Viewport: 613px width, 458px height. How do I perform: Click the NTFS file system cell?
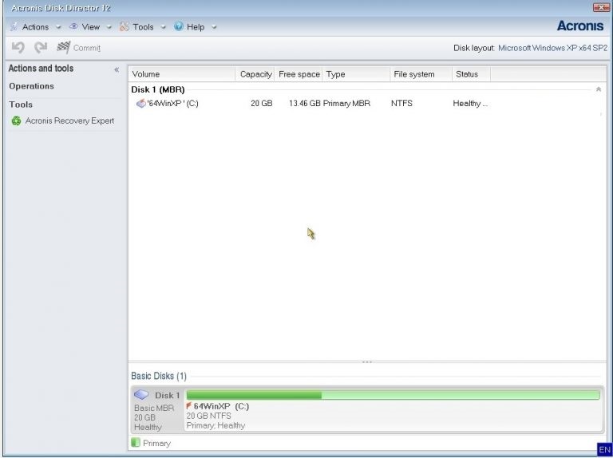[401, 104]
